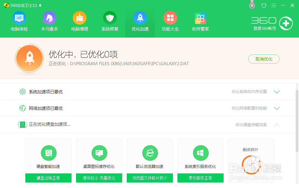Viewport: 299px width, 188px height.
Task: Click 浏览器文件碎片极少 status button
Action: (150, 178)
